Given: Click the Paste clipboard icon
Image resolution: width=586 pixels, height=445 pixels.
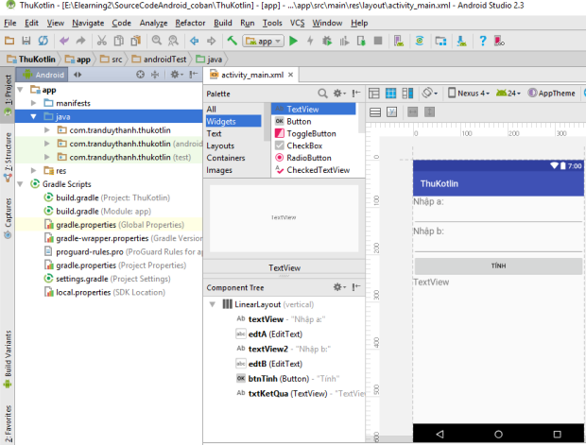Looking at the screenshot, I should [135, 41].
